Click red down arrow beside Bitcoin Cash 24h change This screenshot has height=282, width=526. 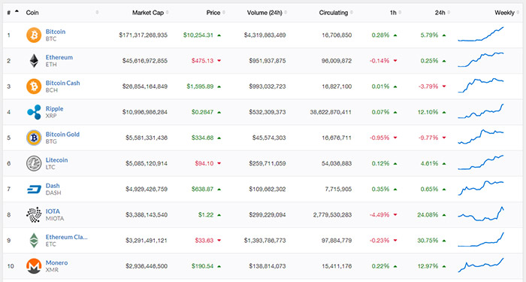[x=444, y=86]
